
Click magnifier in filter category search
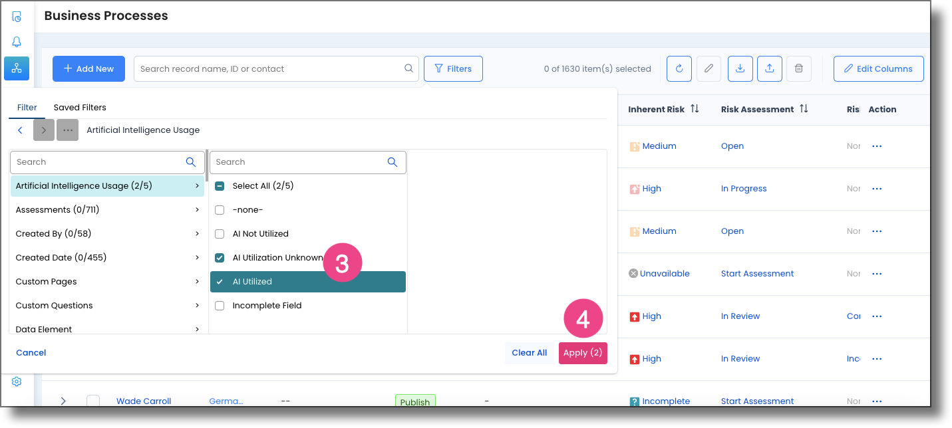(x=191, y=161)
